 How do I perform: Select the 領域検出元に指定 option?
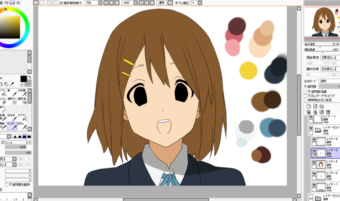[306, 100]
